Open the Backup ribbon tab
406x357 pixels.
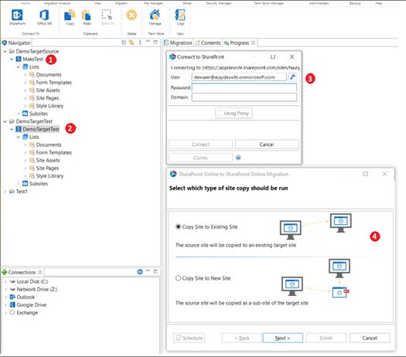click(355, 3)
